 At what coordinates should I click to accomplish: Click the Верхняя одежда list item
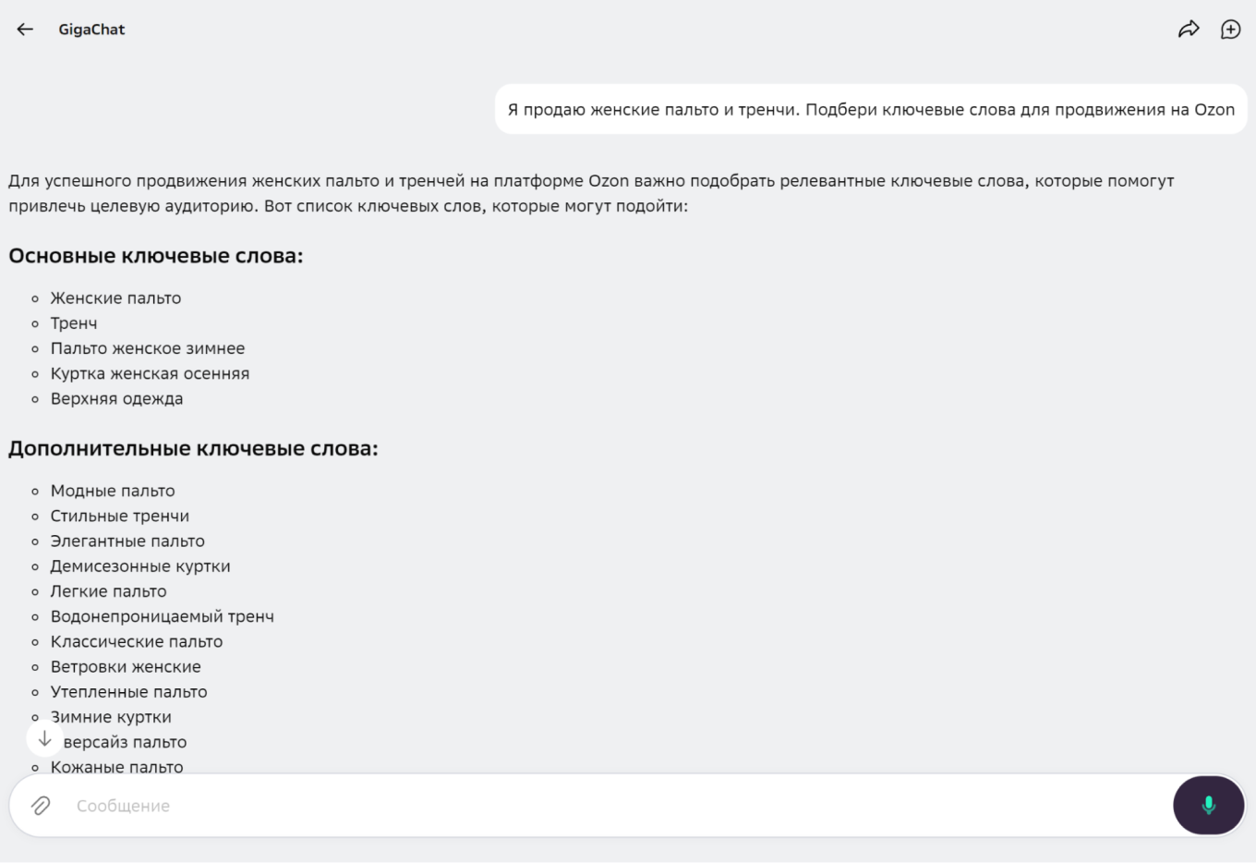(116, 399)
